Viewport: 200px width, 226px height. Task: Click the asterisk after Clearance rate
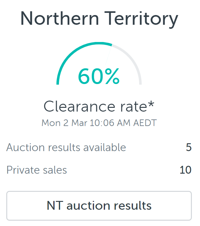coord(151,104)
